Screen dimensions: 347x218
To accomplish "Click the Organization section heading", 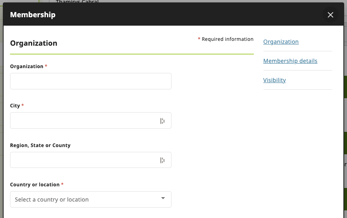I will click(34, 43).
